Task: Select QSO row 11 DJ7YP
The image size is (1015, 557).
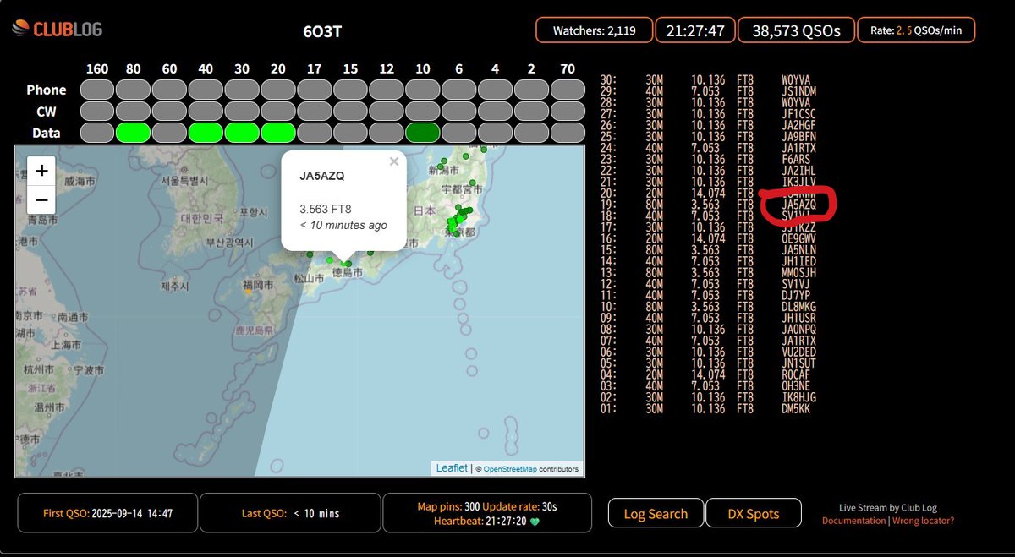Action: tap(709, 296)
